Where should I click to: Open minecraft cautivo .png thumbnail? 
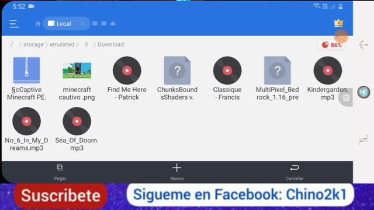click(77, 71)
